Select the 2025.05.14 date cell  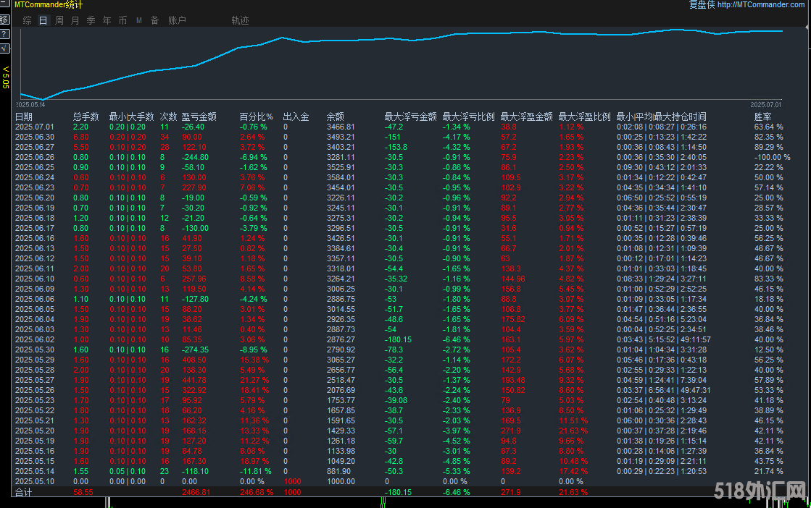[35, 471]
